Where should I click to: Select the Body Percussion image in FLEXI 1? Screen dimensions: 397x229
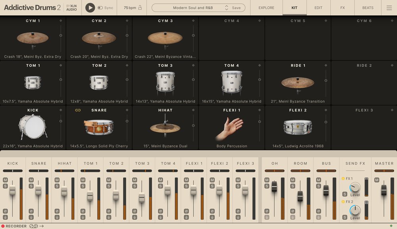231,127
